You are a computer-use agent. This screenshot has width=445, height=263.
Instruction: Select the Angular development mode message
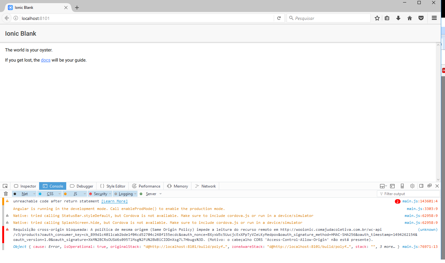tap(119, 209)
